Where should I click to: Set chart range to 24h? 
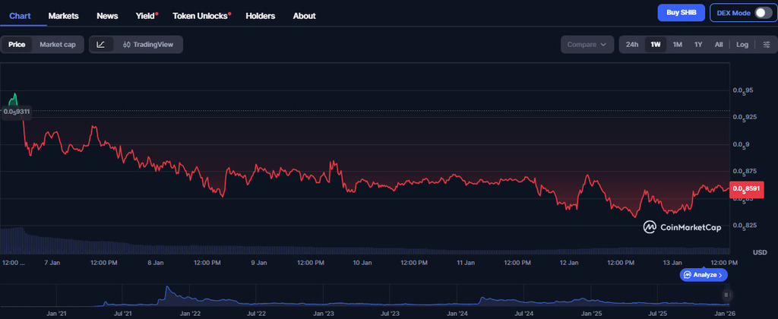(x=631, y=45)
